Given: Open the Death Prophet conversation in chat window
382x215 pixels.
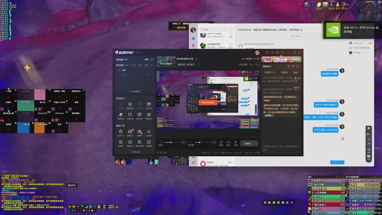Looking at the screenshot, I should coord(216,35).
